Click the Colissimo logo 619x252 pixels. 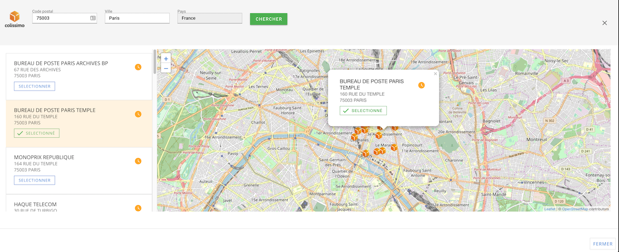point(14,20)
